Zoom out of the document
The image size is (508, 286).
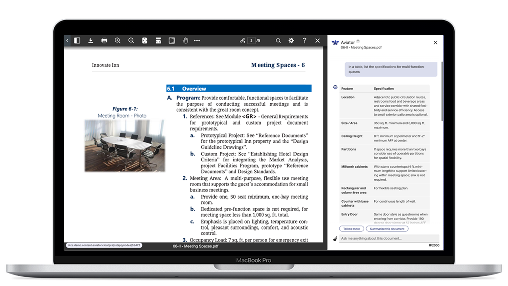[x=131, y=41]
